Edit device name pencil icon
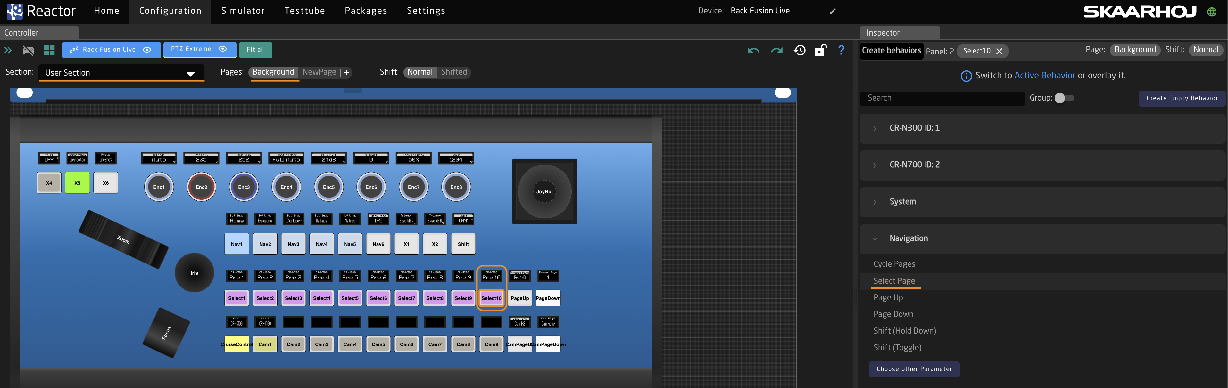Image resolution: width=1228 pixels, height=388 pixels. click(x=832, y=11)
